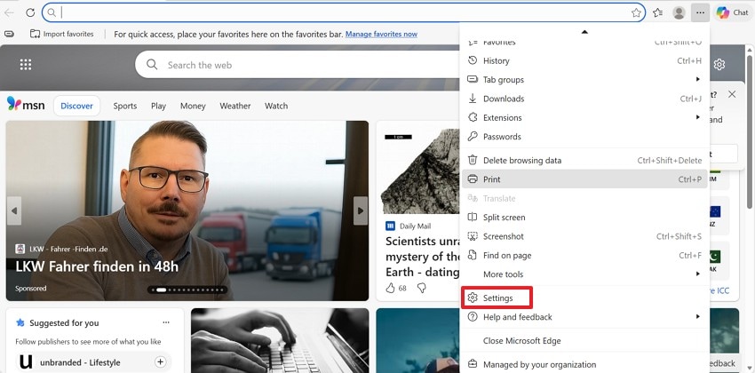Expand Help and feedback submenu
Viewport: 755px width, 373px height.
[x=584, y=317]
